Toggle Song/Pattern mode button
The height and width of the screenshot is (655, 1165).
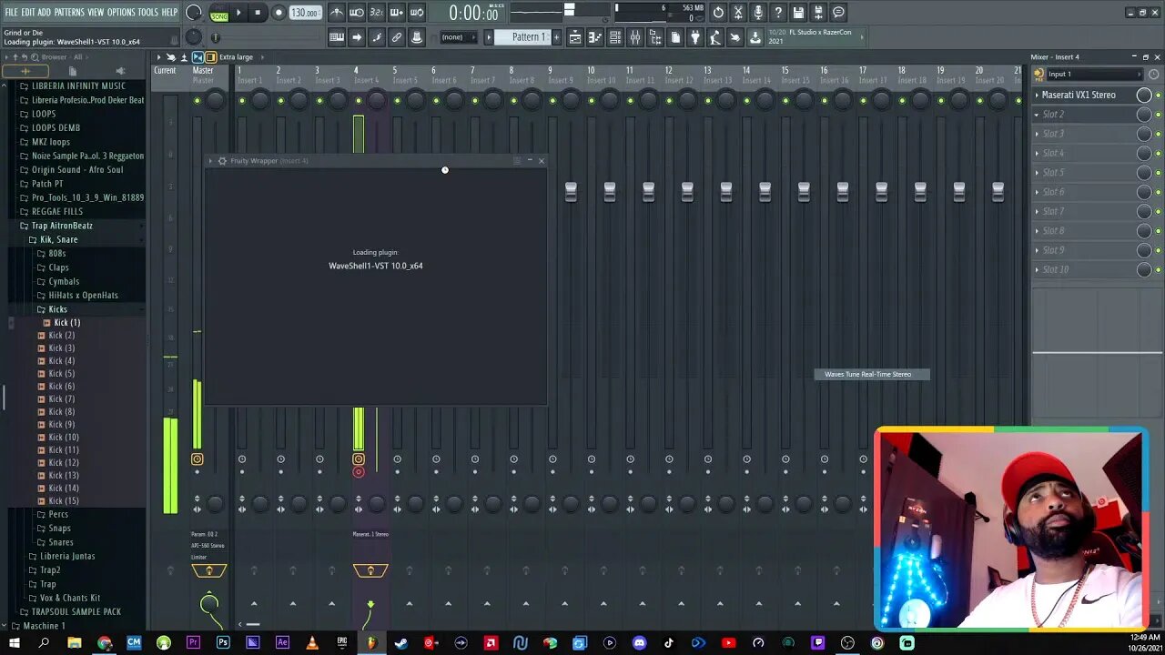(x=219, y=13)
